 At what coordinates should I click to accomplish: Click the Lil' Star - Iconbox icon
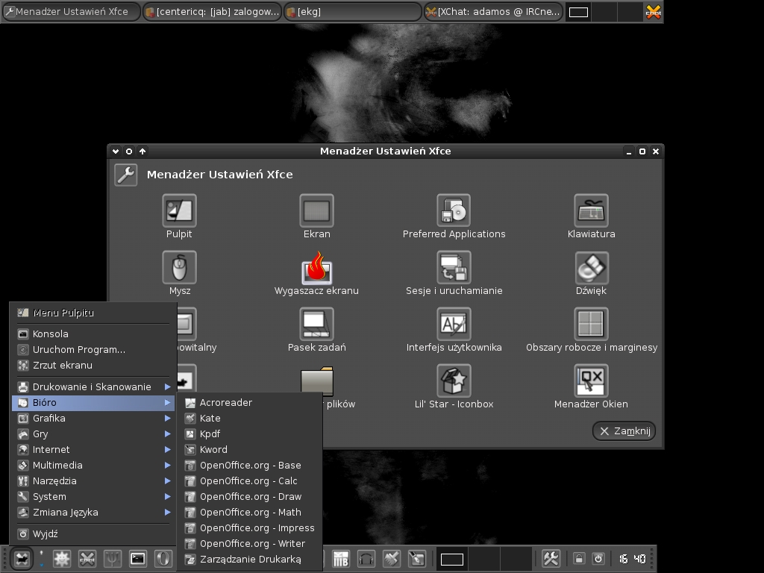(x=454, y=381)
